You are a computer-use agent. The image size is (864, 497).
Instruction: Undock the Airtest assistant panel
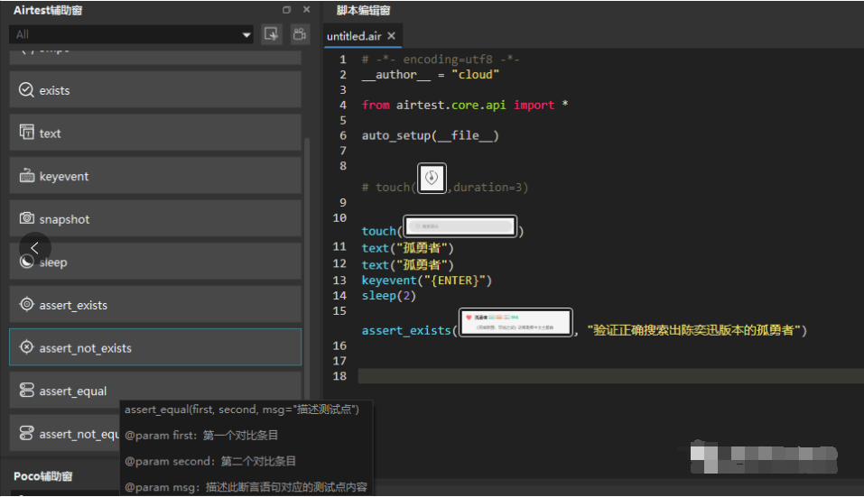point(286,9)
